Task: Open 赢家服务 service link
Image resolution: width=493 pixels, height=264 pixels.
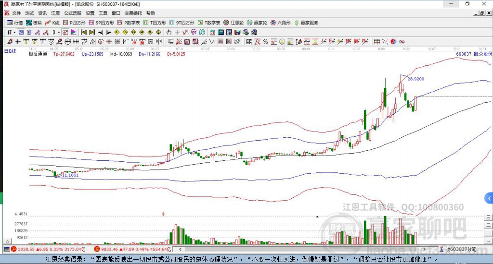Action: click(x=306, y=23)
